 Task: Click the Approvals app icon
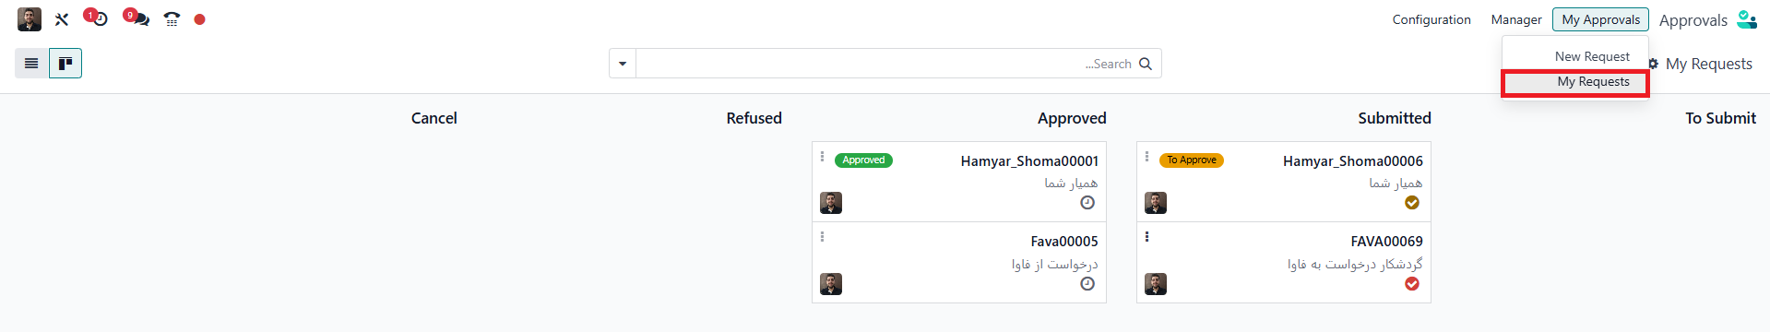(x=1746, y=19)
